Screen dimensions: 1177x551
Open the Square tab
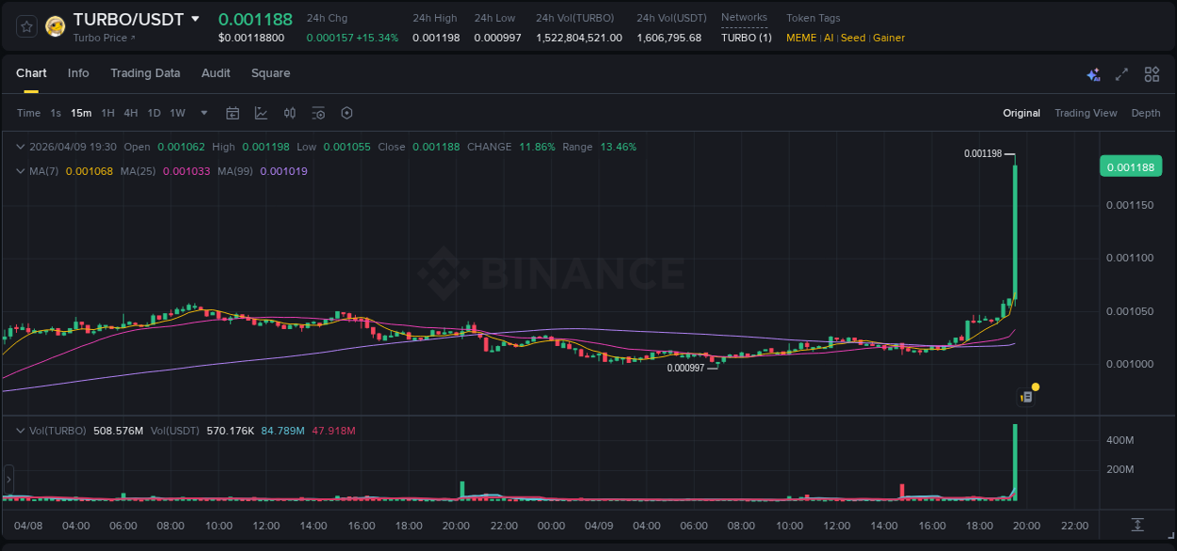pyautogui.click(x=270, y=73)
